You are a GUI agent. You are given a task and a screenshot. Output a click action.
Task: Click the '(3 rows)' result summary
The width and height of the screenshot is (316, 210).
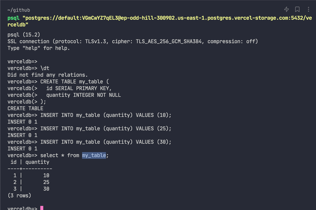coord(19,195)
